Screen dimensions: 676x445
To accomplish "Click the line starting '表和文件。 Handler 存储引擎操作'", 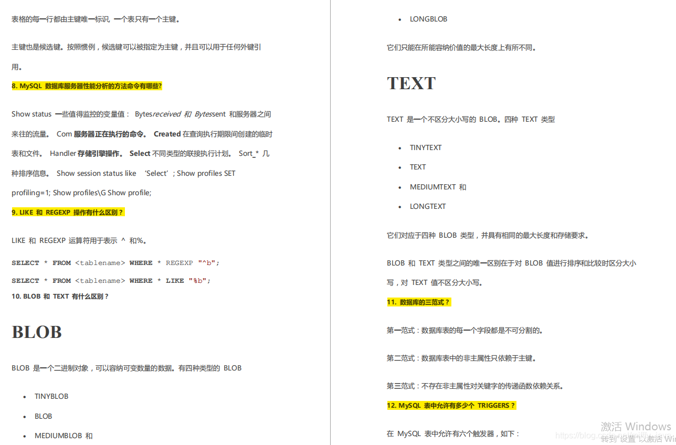I will coord(141,154).
